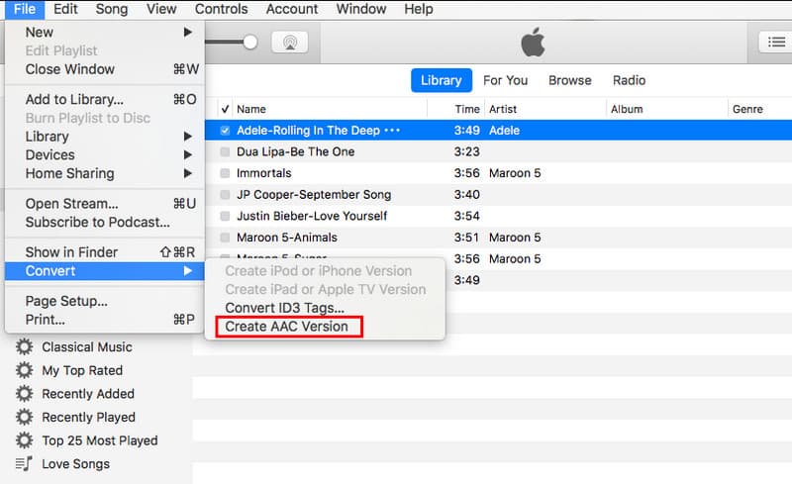Open the Controls menu in menu bar

pos(221,9)
